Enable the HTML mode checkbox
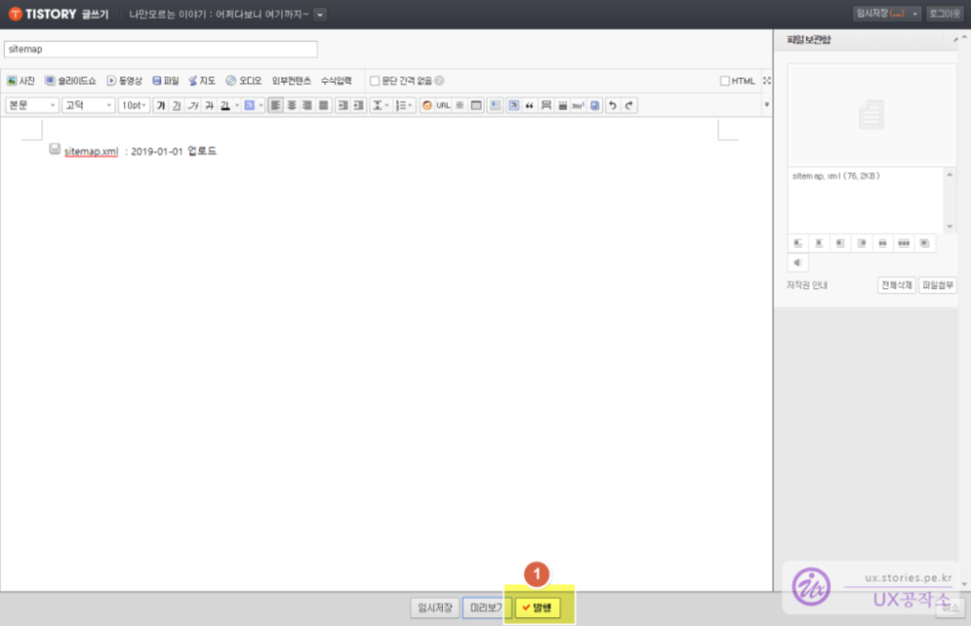This screenshot has width=971, height=626. 725,81
